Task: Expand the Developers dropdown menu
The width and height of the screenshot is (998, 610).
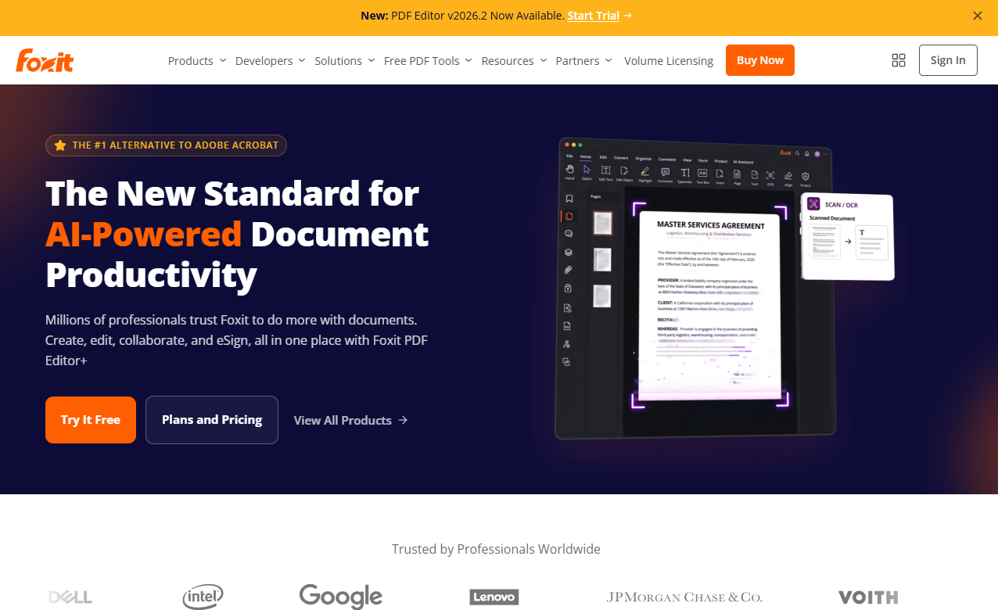Action: pyautogui.click(x=270, y=61)
